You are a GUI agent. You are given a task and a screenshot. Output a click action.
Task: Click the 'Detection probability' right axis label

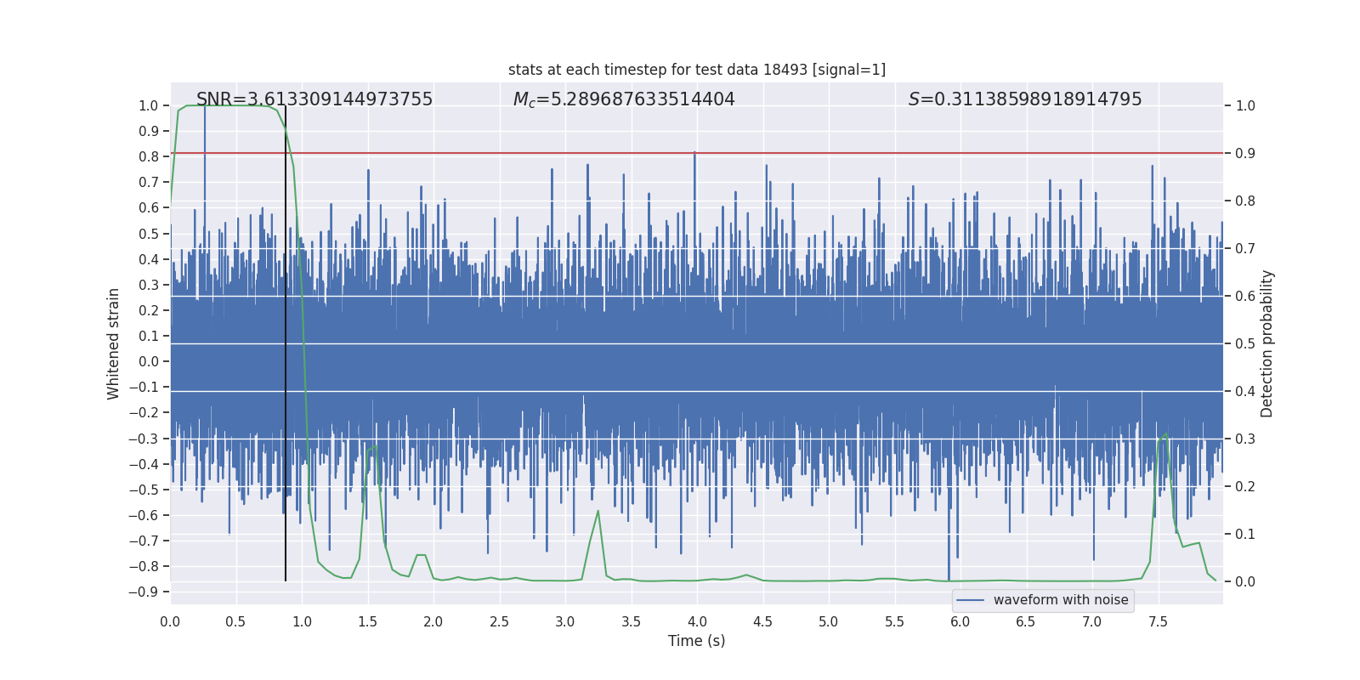1266,343
